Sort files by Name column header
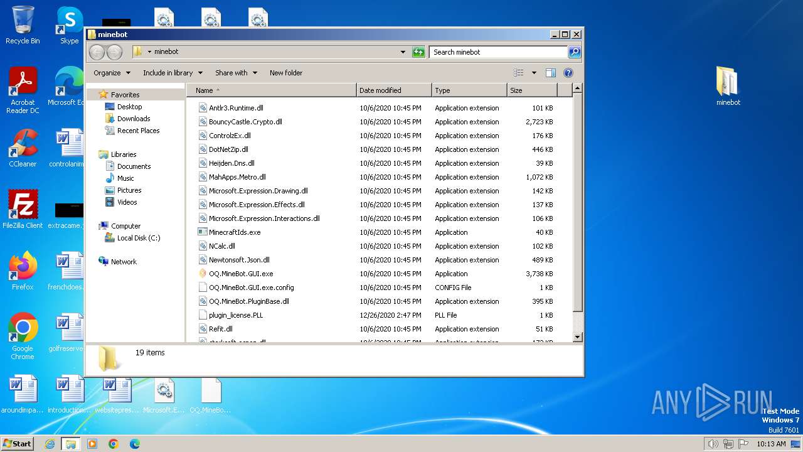This screenshot has height=452, width=803. (x=272, y=90)
